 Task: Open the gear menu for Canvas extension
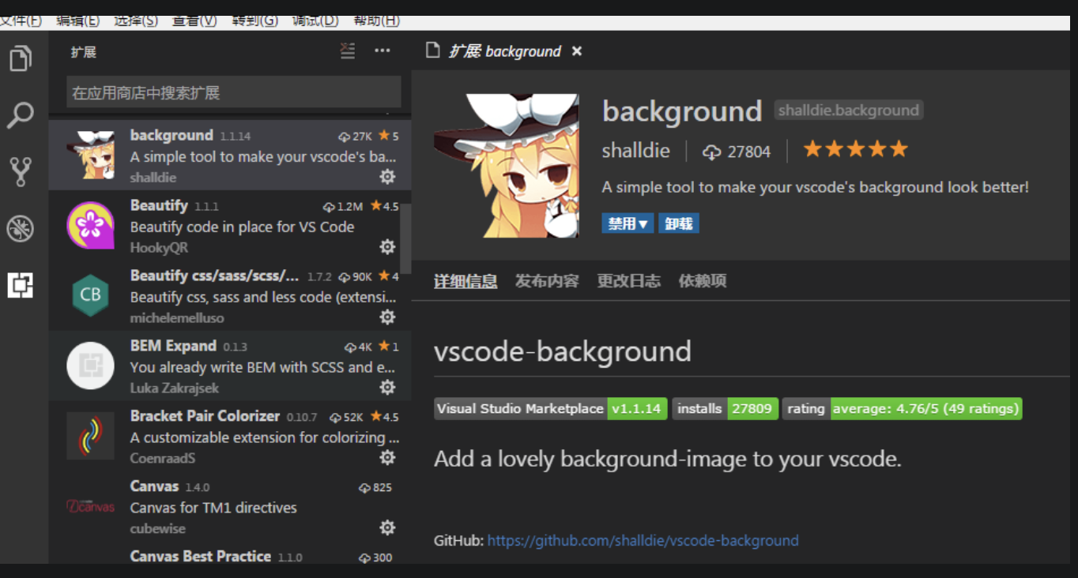pyautogui.click(x=387, y=527)
